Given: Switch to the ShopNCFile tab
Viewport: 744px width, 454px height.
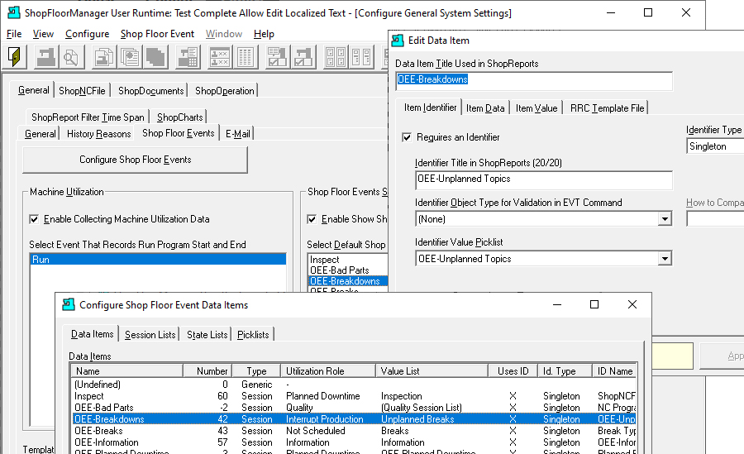Looking at the screenshot, I should (x=82, y=91).
